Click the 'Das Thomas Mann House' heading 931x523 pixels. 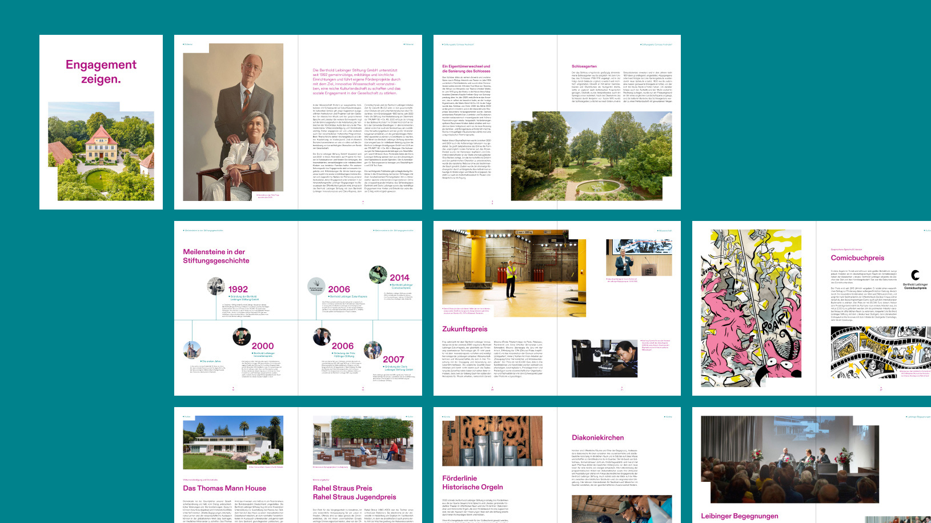224,488
